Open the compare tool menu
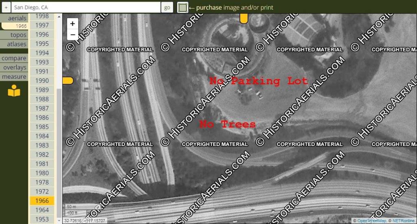The height and width of the screenshot is (224, 417). point(14,58)
